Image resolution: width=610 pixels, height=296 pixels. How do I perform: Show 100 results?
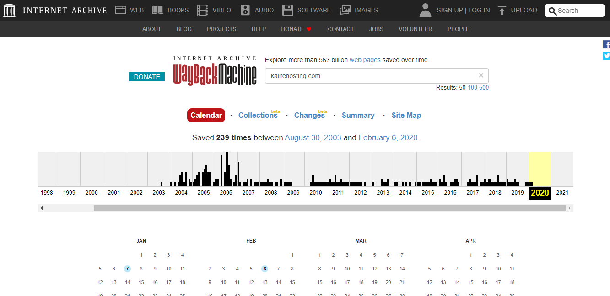click(472, 87)
